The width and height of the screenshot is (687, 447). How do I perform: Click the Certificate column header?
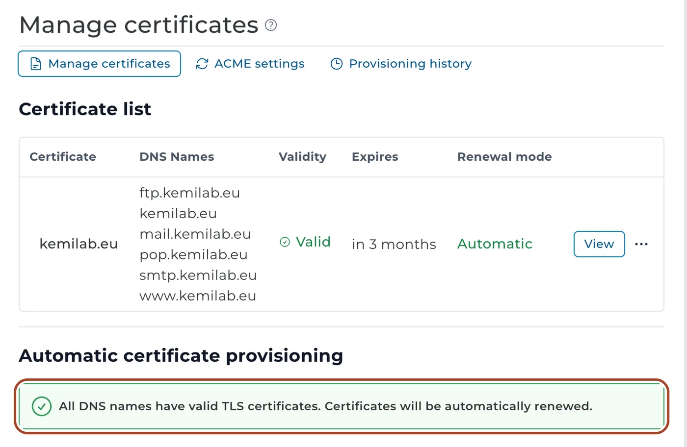point(63,157)
